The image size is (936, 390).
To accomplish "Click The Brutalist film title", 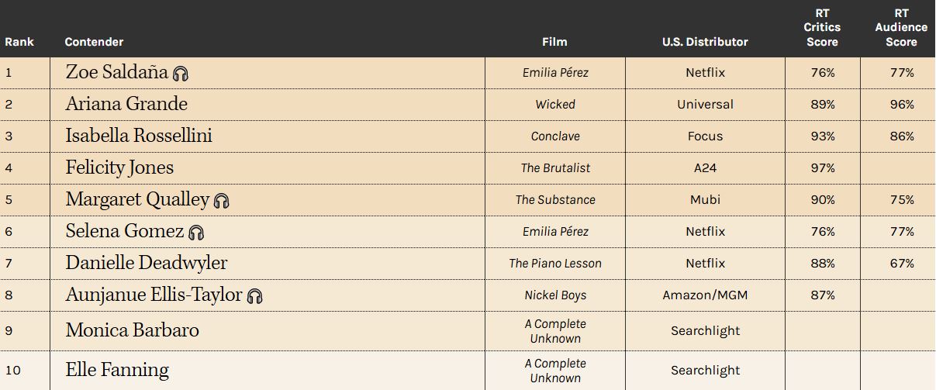I will [555, 168].
